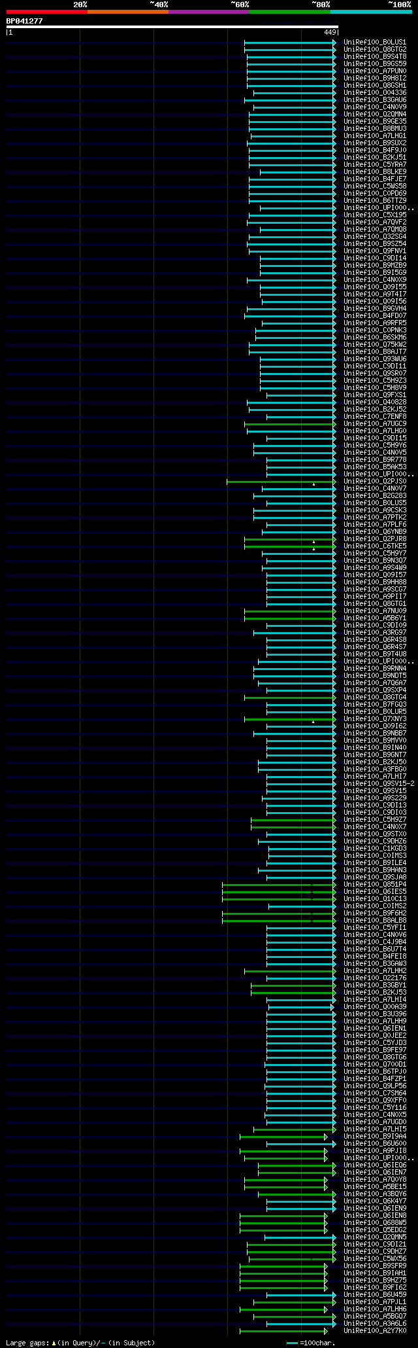Select the UniRef100_B8BMU3 label
418x1348 pixels.
pos(375,128)
